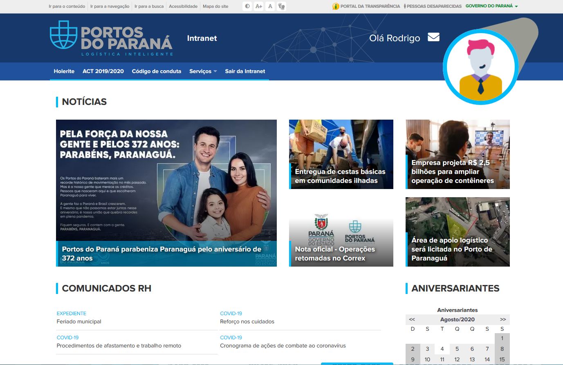
Task: Open Área de apoio logístico news card
Action: (x=458, y=232)
